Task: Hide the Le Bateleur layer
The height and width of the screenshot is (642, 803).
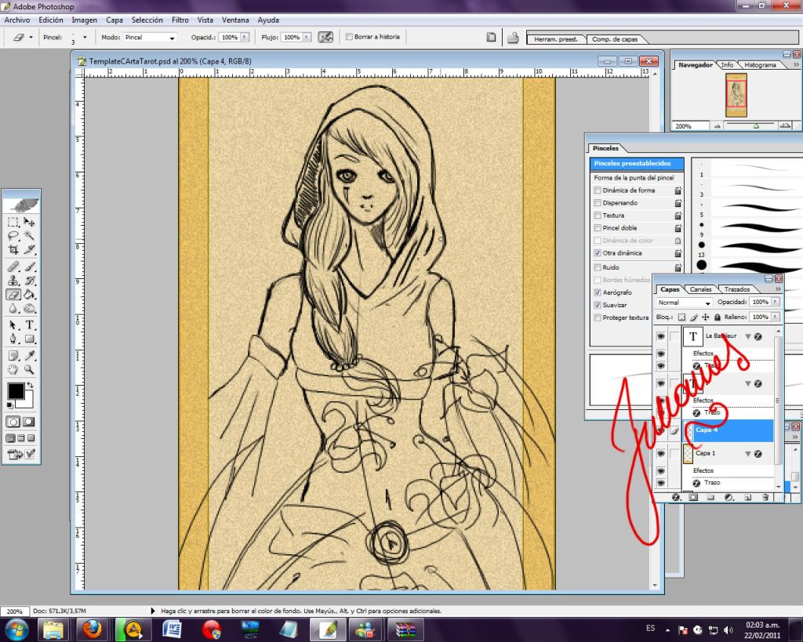Action: 660,336
